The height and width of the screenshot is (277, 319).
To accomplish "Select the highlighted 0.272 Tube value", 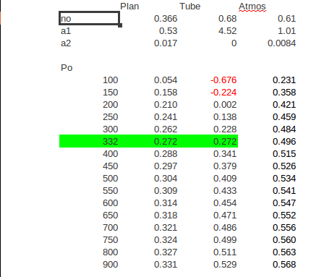I will [225, 141].
